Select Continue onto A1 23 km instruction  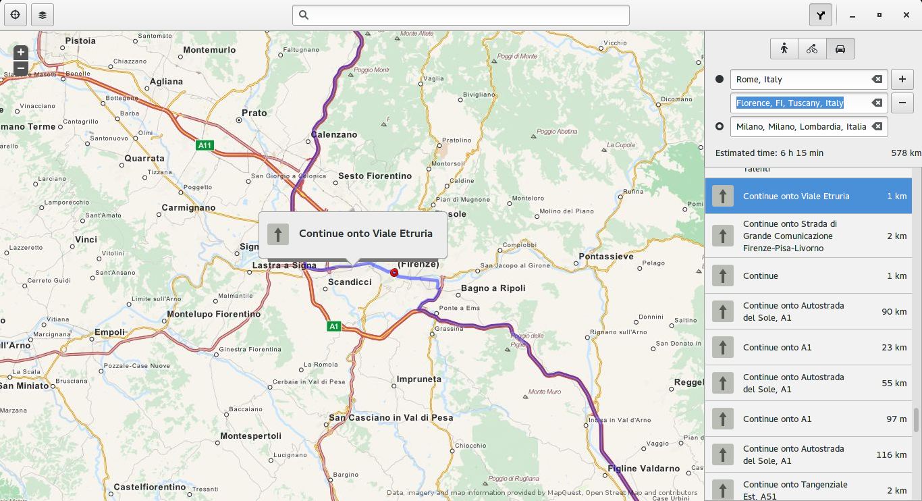tap(808, 347)
